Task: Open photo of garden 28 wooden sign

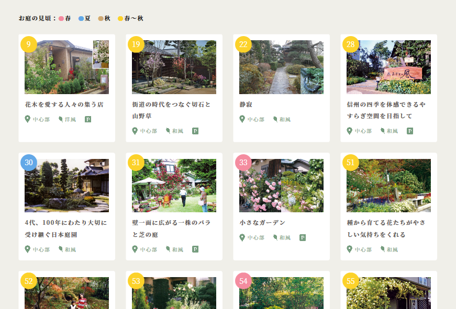Action: click(388, 67)
